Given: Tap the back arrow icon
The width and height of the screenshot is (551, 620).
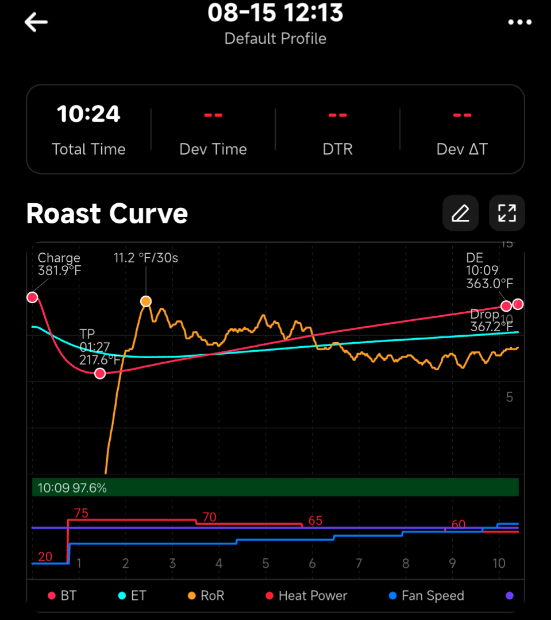Looking at the screenshot, I should 36,22.
